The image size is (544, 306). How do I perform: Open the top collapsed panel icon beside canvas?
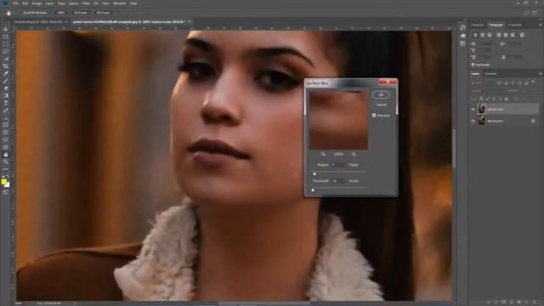[x=462, y=28]
